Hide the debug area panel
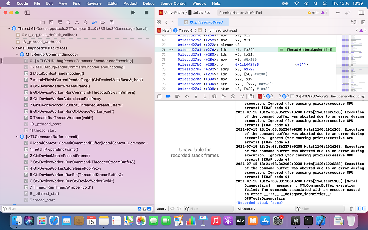Viewport: 368px width, 230px height. (159, 96)
